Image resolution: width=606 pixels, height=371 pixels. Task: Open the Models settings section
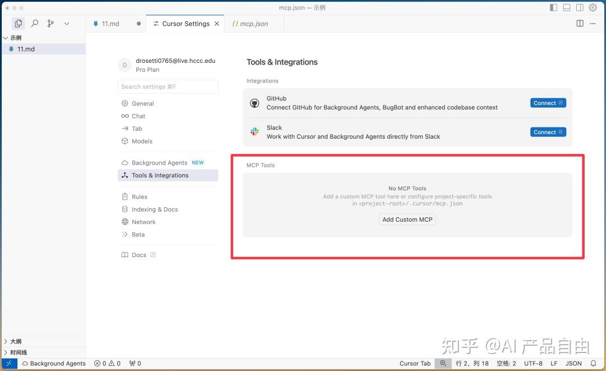(x=168, y=141)
